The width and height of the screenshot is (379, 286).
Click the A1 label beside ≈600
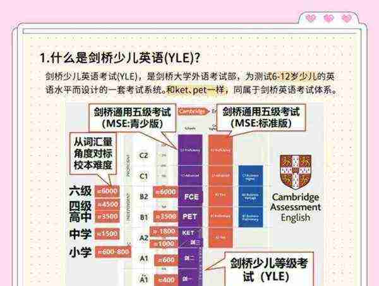pyautogui.click(x=144, y=259)
